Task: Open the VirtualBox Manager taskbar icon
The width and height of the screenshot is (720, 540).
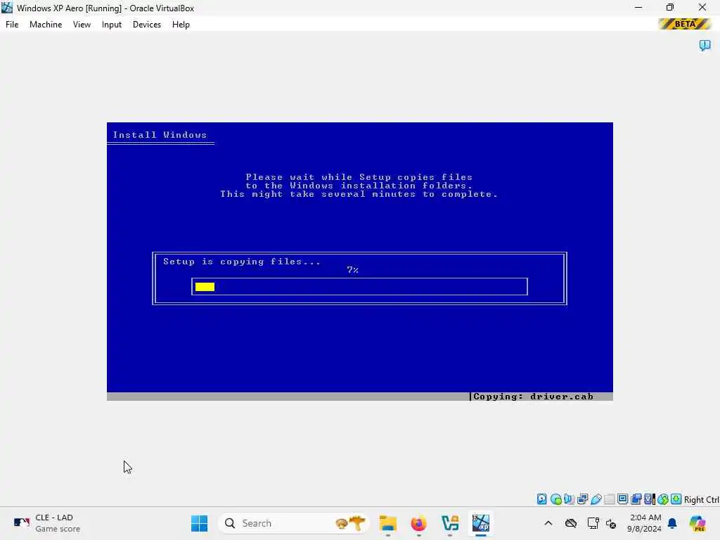Action: pos(450,523)
